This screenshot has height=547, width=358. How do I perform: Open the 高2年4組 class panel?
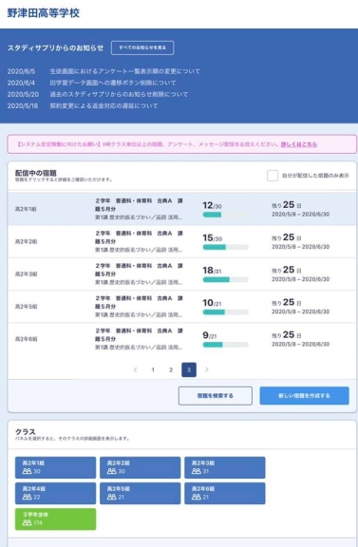(55, 493)
